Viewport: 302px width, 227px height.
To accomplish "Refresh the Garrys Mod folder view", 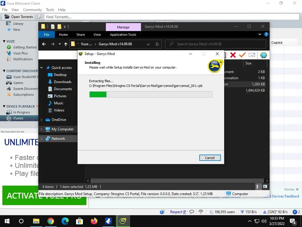I will point(157,44).
